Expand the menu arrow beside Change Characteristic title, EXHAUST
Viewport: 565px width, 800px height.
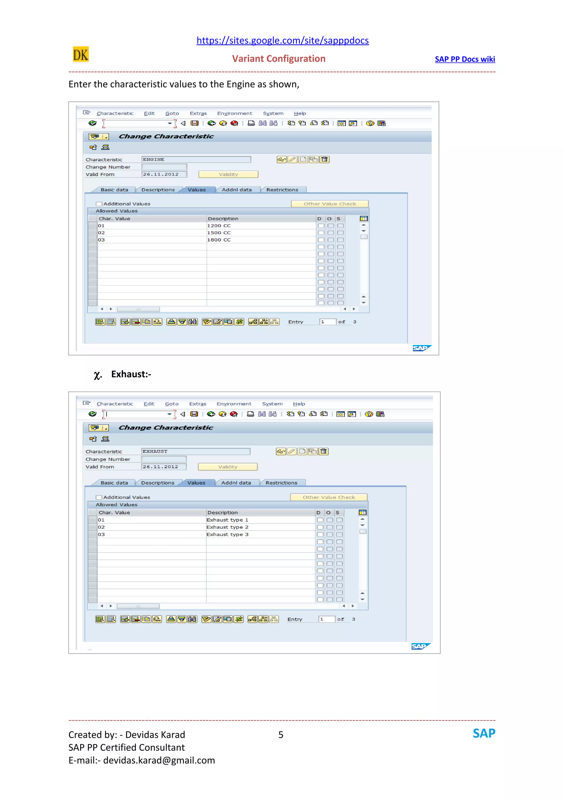105,428
